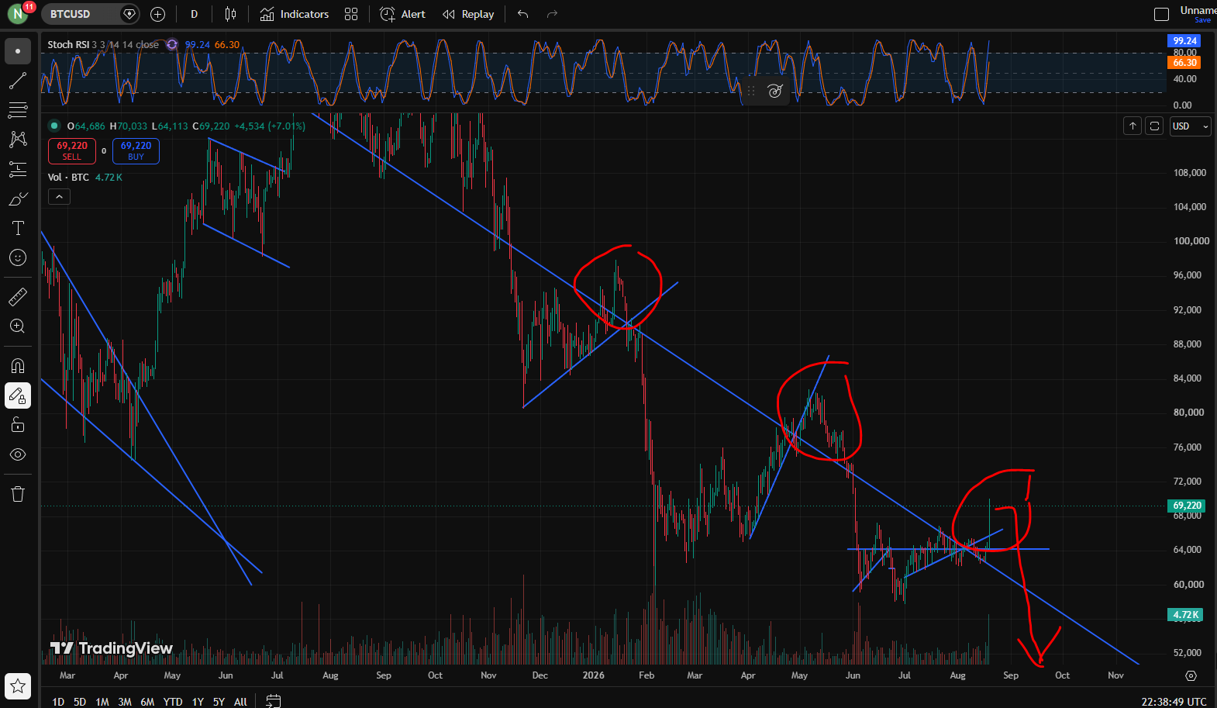Toggle hide all drawings eye
The width and height of the screenshot is (1217, 708).
tap(18, 454)
